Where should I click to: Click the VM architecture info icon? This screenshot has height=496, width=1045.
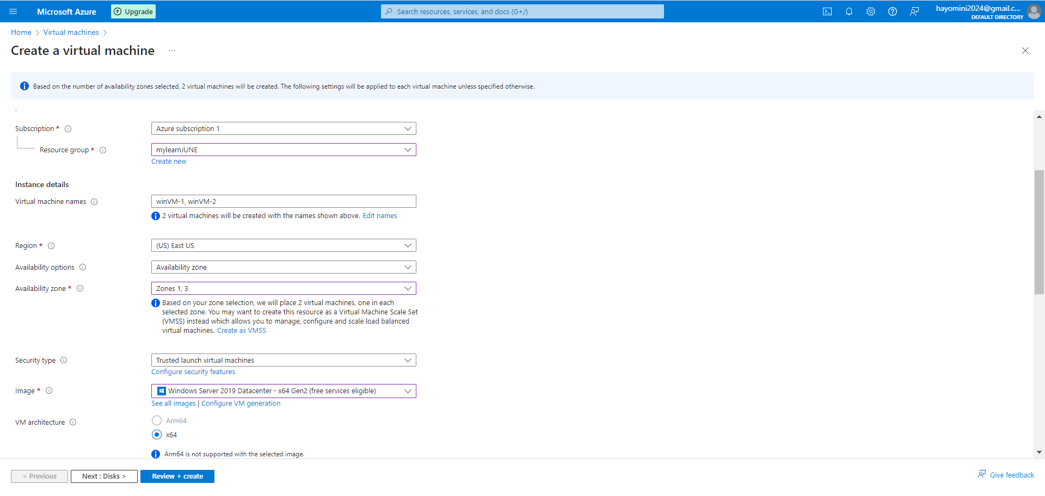point(73,422)
